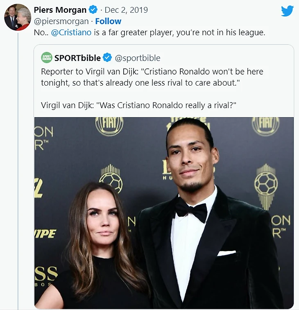Follow the @piersmorgan account
The width and height of the screenshot is (299, 310).
tap(108, 21)
